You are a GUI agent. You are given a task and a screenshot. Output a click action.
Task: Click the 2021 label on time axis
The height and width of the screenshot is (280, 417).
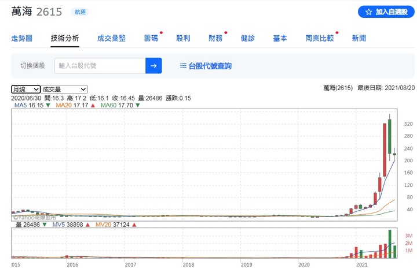[x=361, y=264]
